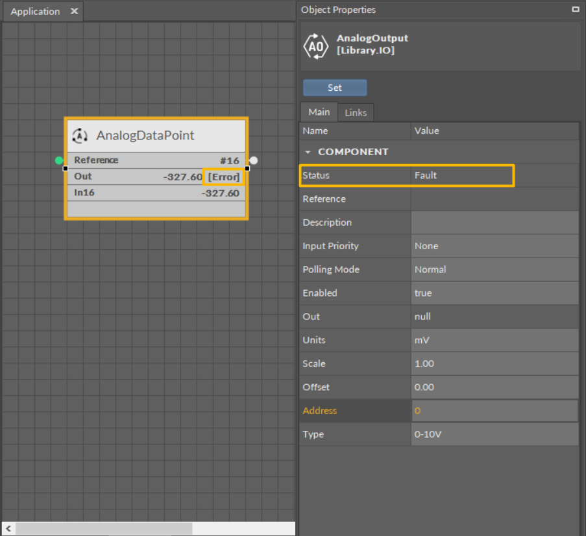Click the Description value field
Viewport: 586px width, 536px height.
pyautogui.click(x=494, y=222)
